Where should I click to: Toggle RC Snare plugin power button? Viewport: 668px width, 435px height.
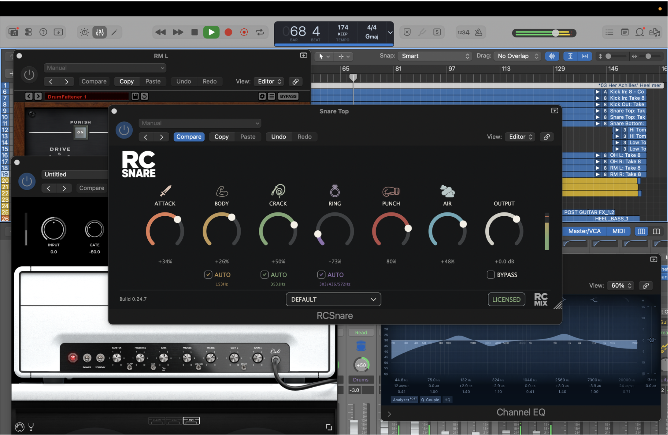124,130
